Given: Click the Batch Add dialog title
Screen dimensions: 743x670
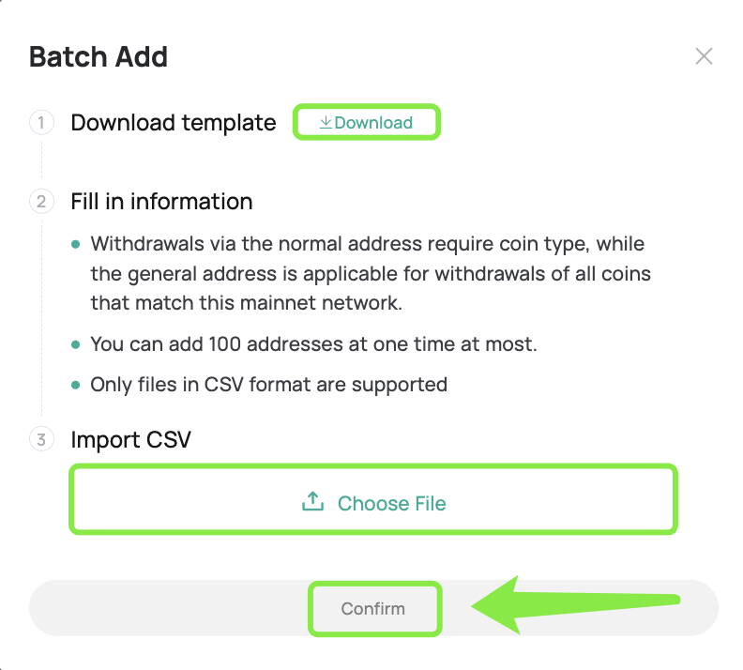Looking at the screenshot, I should (99, 56).
